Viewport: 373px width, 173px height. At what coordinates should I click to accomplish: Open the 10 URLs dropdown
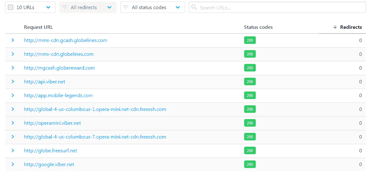[30, 8]
